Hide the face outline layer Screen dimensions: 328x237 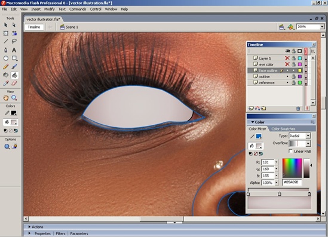tap(287, 70)
